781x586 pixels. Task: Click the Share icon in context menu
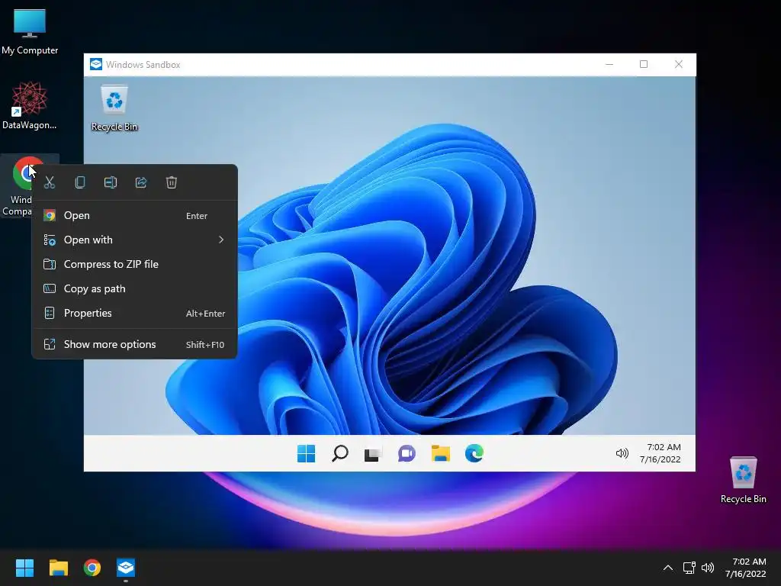[141, 182]
